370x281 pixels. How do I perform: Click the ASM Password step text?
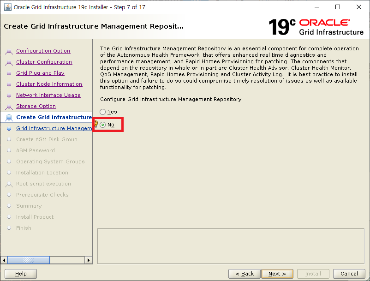click(x=36, y=150)
